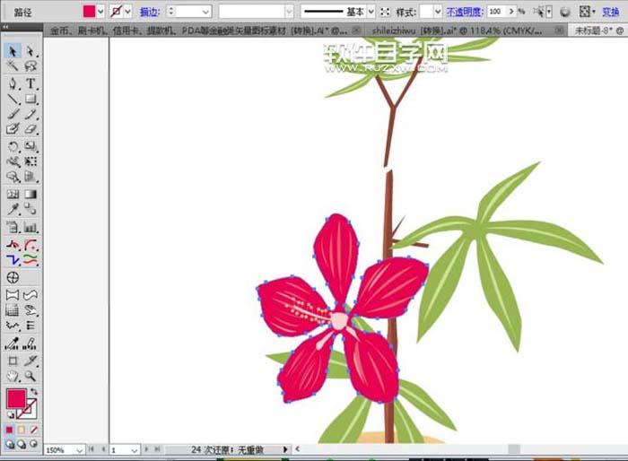Select the Type tool
This screenshot has width=628, height=461.
tap(31, 83)
